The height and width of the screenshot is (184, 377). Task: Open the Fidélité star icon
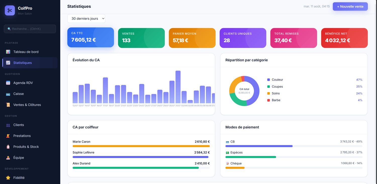[8, 178]
